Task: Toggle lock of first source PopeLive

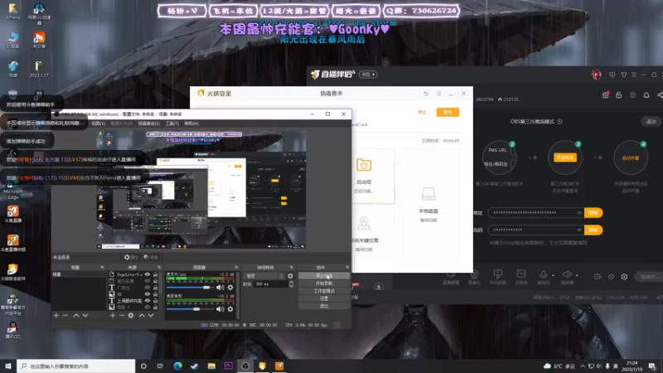Action: [155, 274]
